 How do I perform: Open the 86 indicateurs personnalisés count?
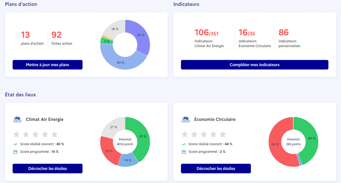point(284,33)
